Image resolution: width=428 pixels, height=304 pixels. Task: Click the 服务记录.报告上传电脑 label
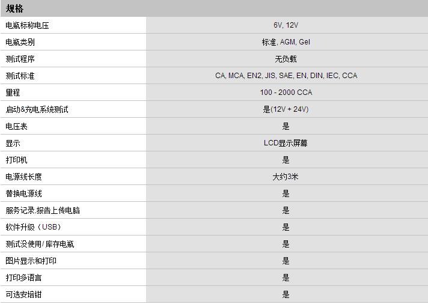[x=43, y=210]
